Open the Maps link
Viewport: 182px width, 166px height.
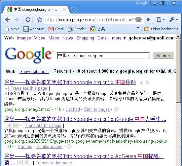pyautogui.click(x=54, y=38)
